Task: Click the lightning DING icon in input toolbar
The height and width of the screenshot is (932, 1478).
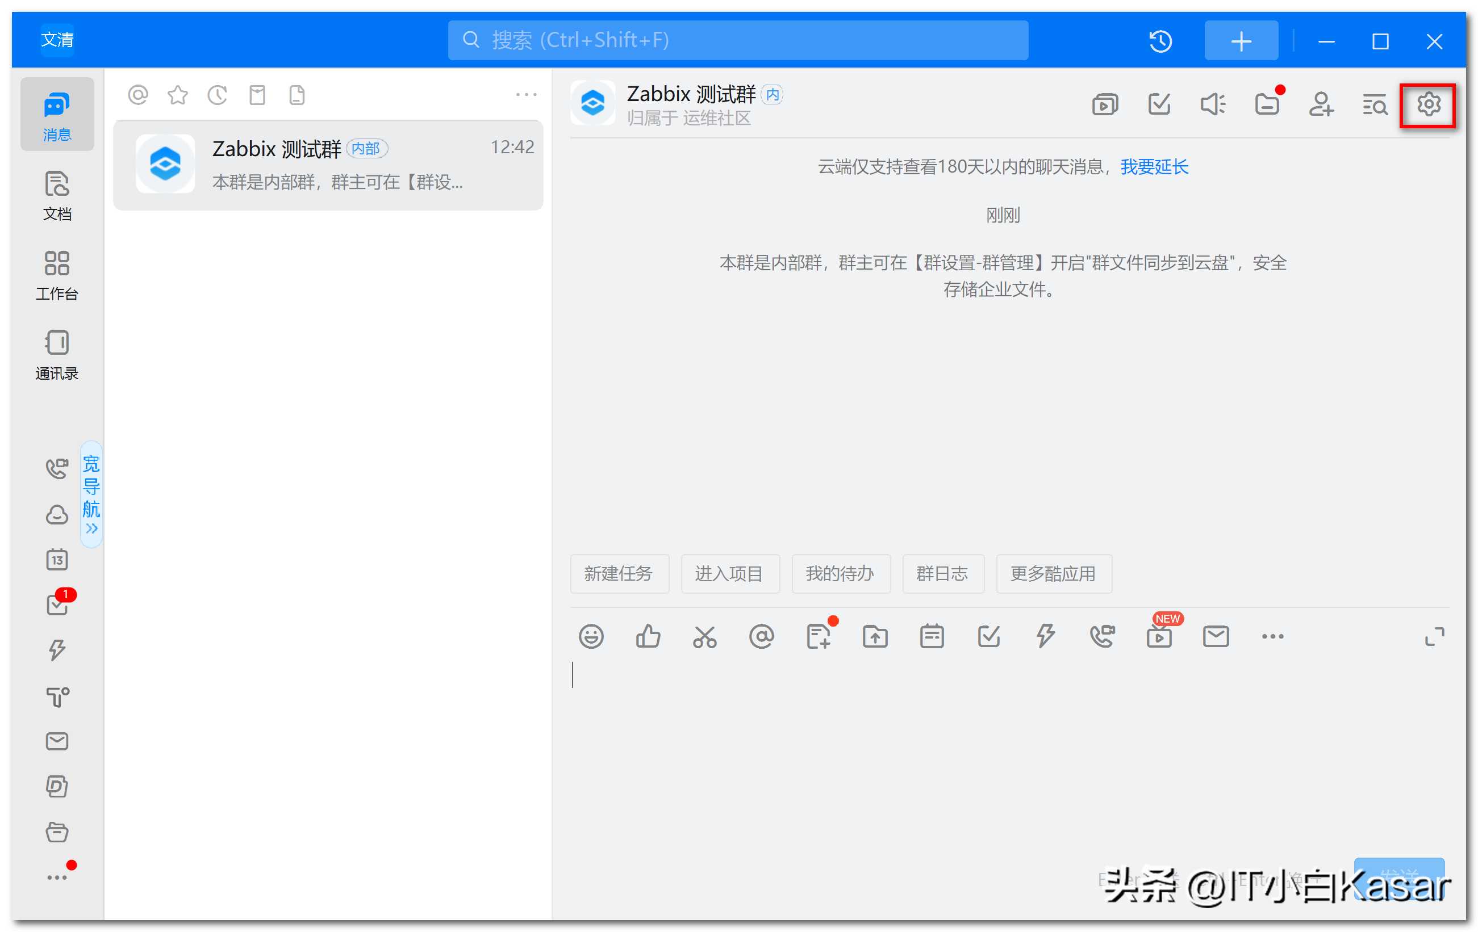Action: (x=1046, y=636)
